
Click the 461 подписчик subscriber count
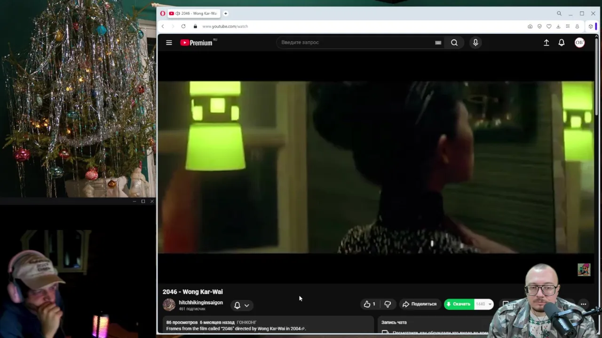[192, 309]
